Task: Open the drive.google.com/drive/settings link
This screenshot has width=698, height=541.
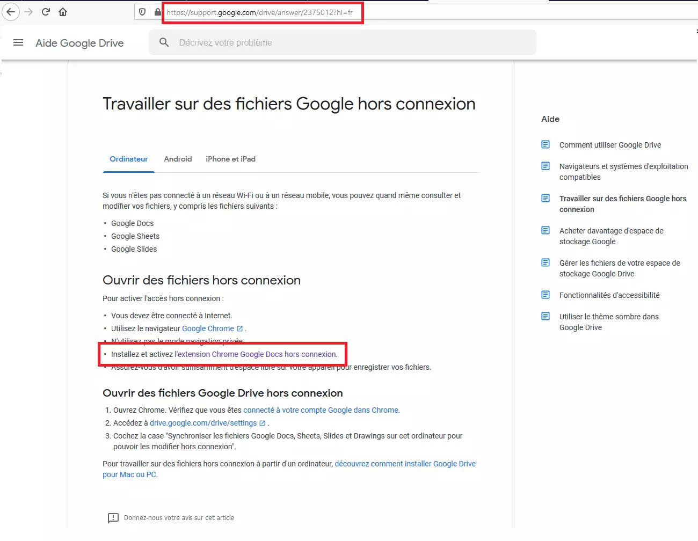Action: coord(203,423)
